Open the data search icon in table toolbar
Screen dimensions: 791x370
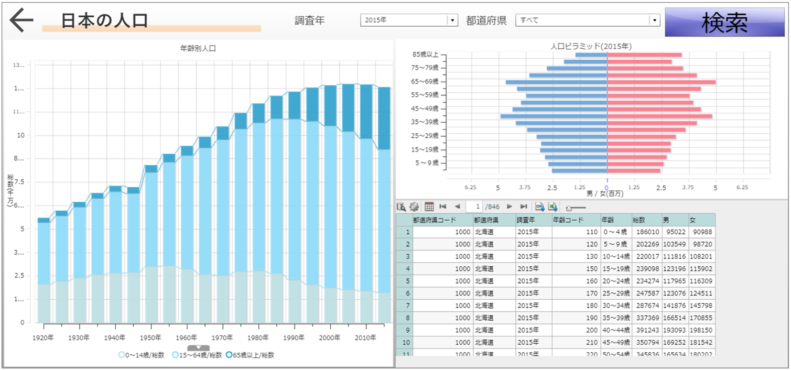click(x=402, y=206)
